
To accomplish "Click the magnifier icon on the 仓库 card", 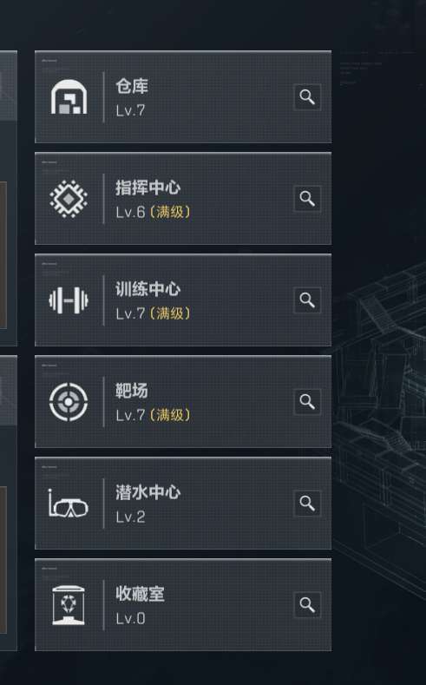I will pos(307,97).
